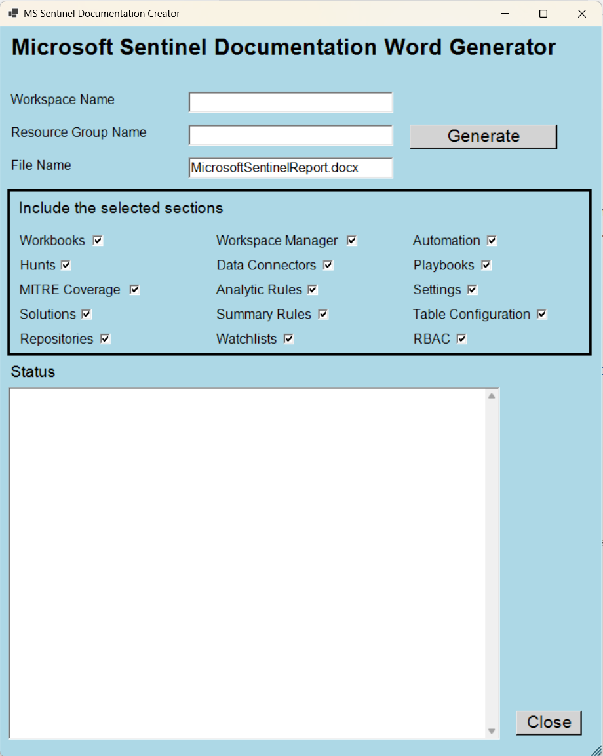This screenshot has width=603, height=756.
Task: Disable the Analytic Rules section
Action: [312, 289]
